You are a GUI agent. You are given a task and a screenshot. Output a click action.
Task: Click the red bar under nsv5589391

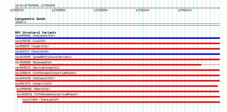pyautogui.click(x=118, y=91)
